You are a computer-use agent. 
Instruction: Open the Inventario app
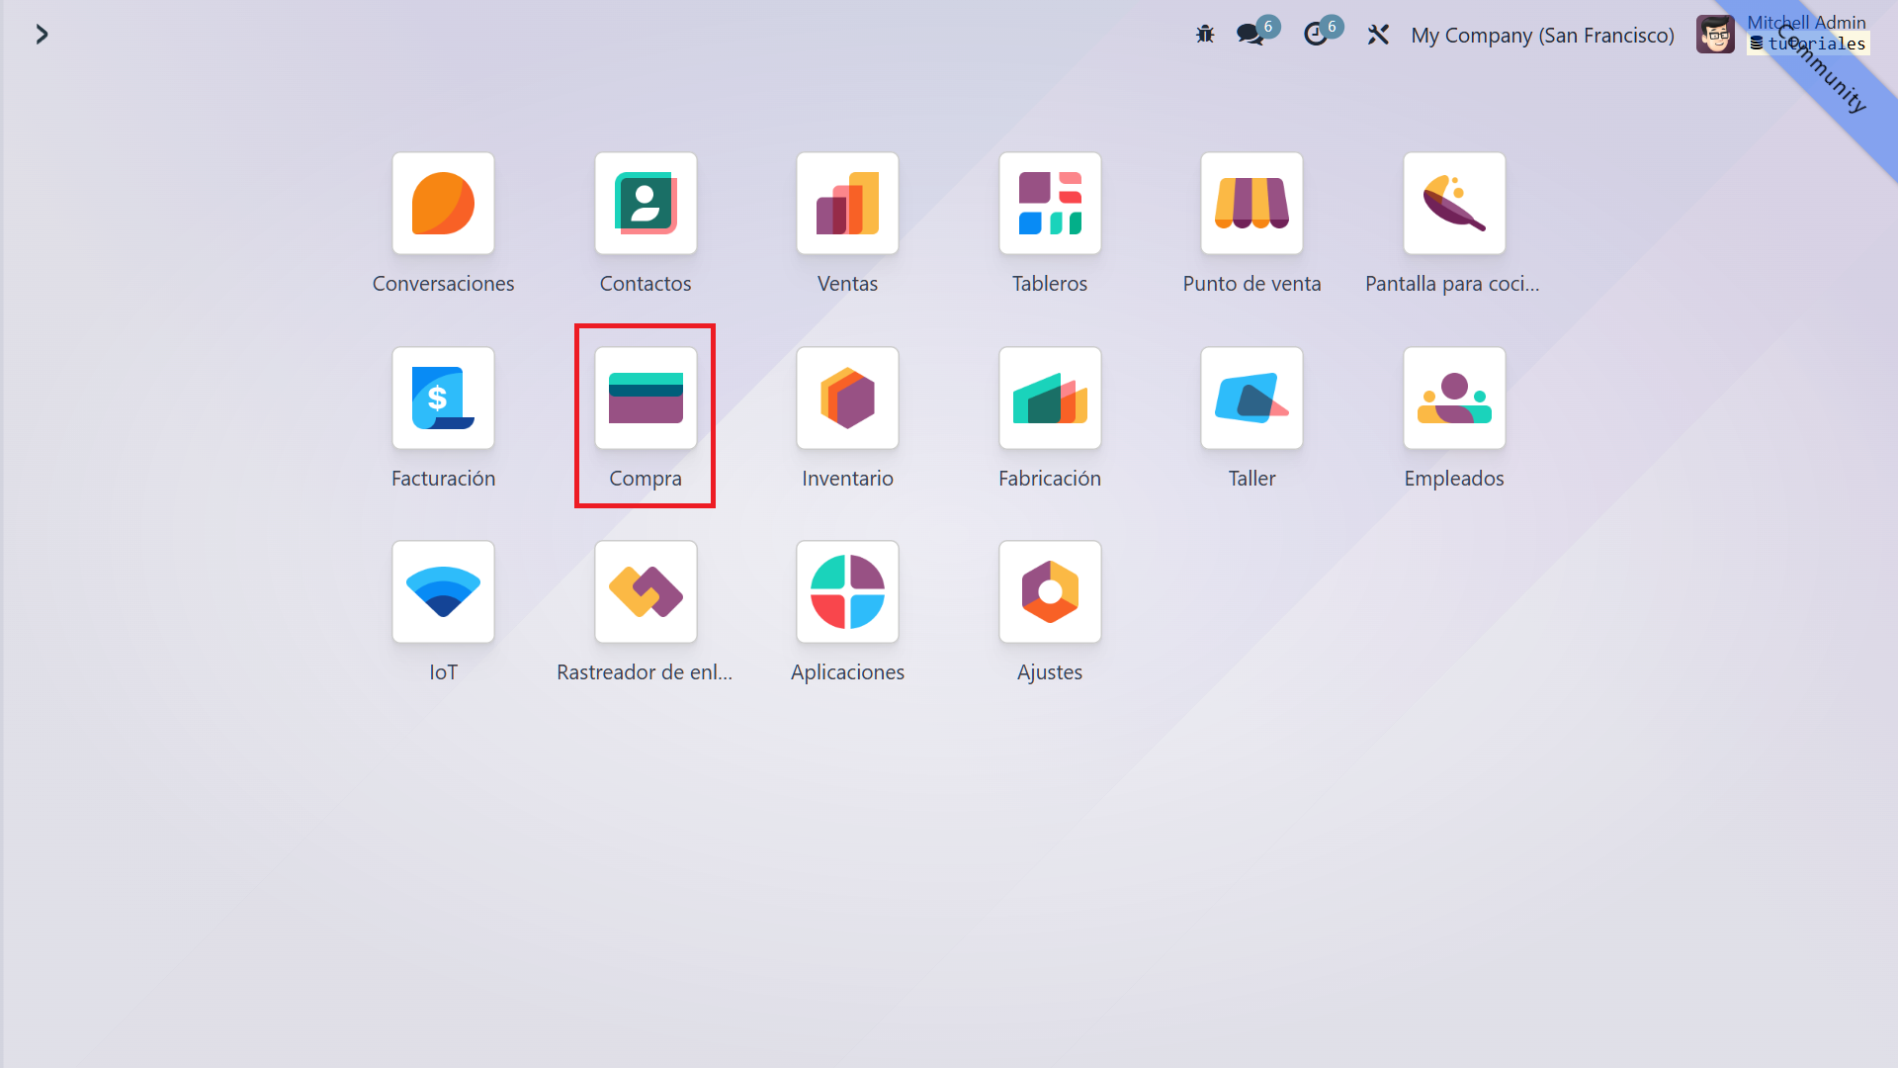pyautogui.click(x=847, y=399)
